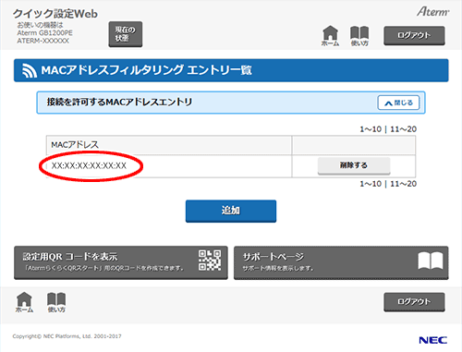Click the open-book icon in サポートページ
This screenshot has width=462, height=352.
tap(431, 261)
